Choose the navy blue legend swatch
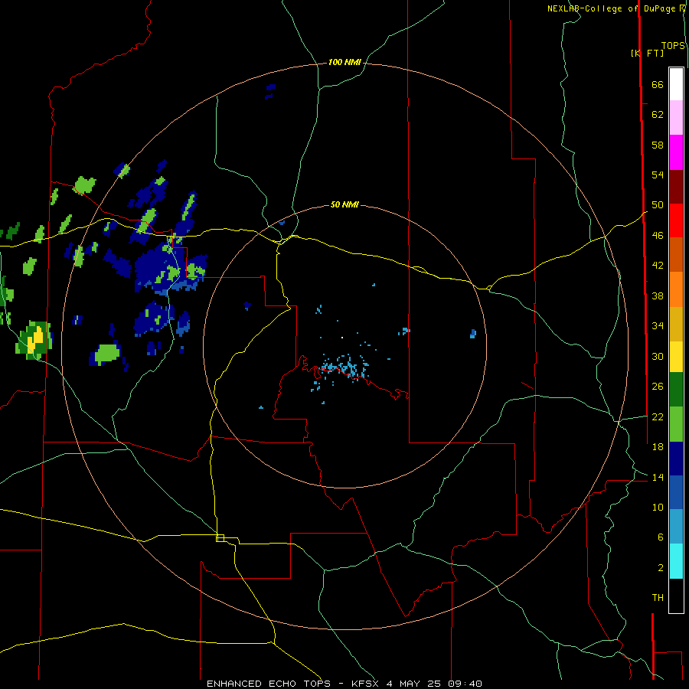This screenshot has height=689, width=689. click(x=676, y=459)
